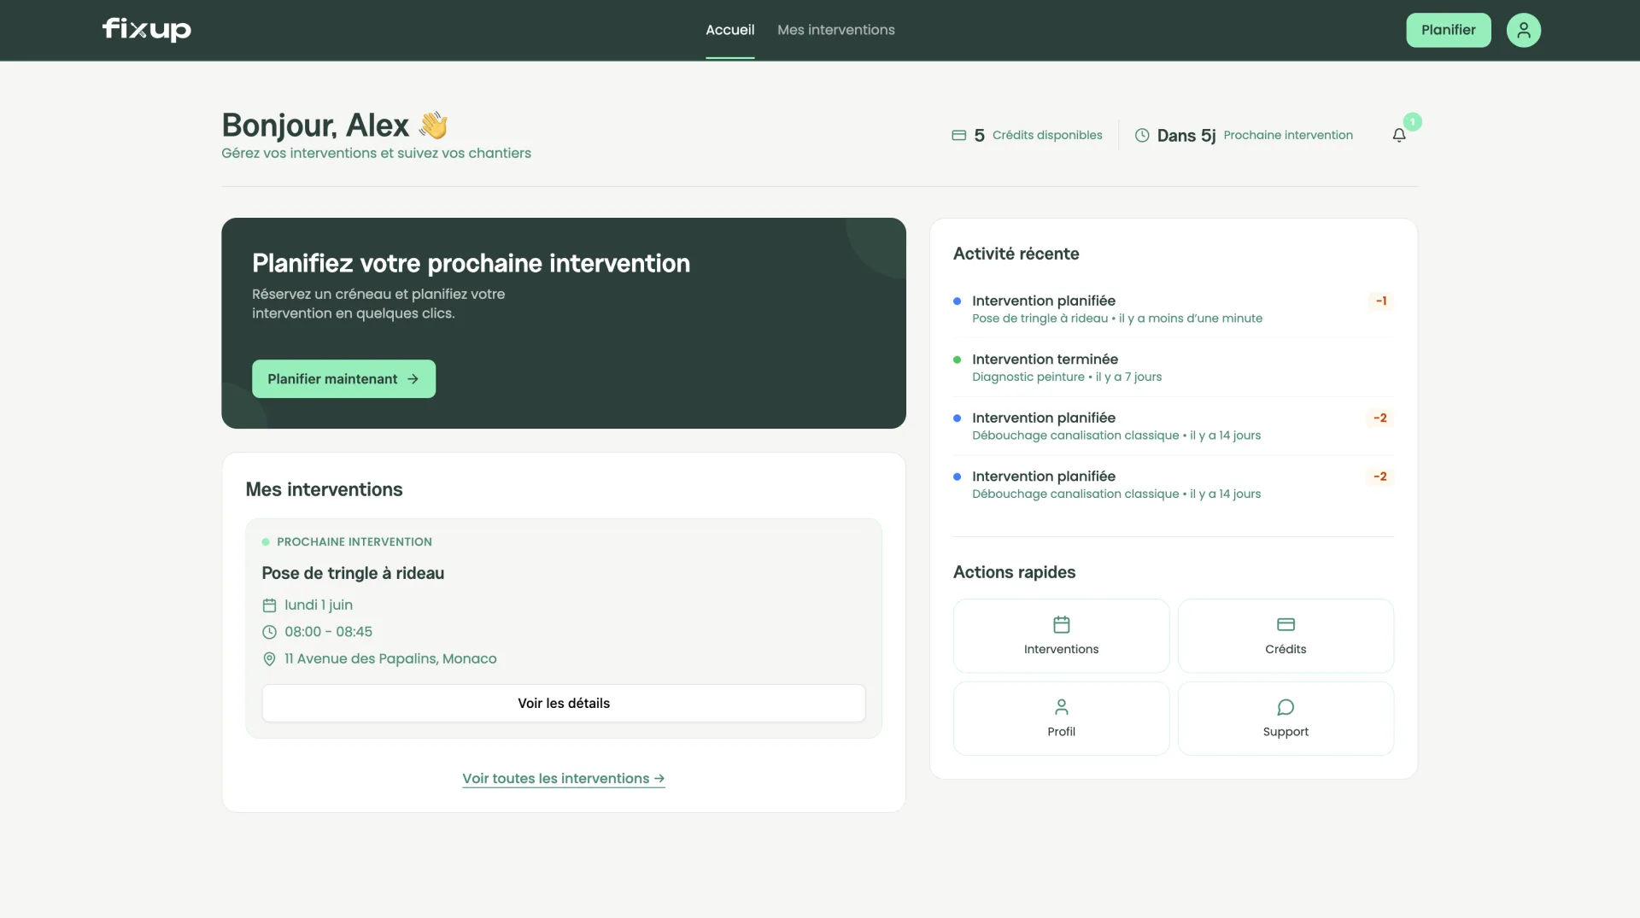The image size is (1640, 918).
Task: Click the location pin next to 11 Avenue des Papalins
Action: [x=269, y=658]
